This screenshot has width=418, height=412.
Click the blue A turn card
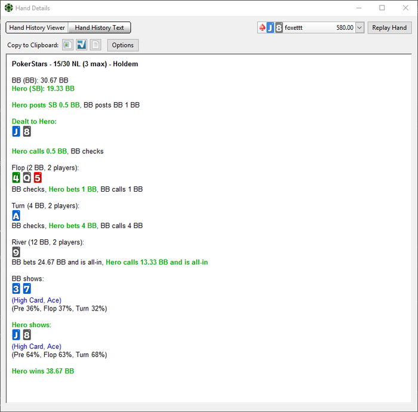(16, 216)
